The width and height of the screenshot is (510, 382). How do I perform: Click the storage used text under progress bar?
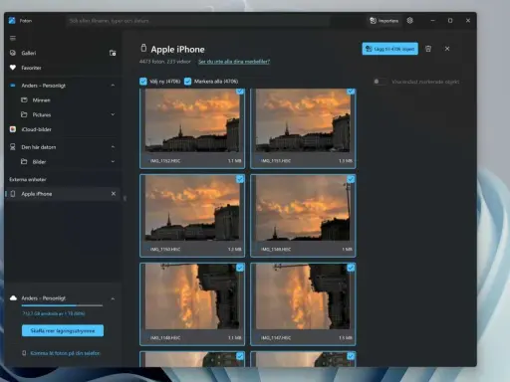point(54,313)
